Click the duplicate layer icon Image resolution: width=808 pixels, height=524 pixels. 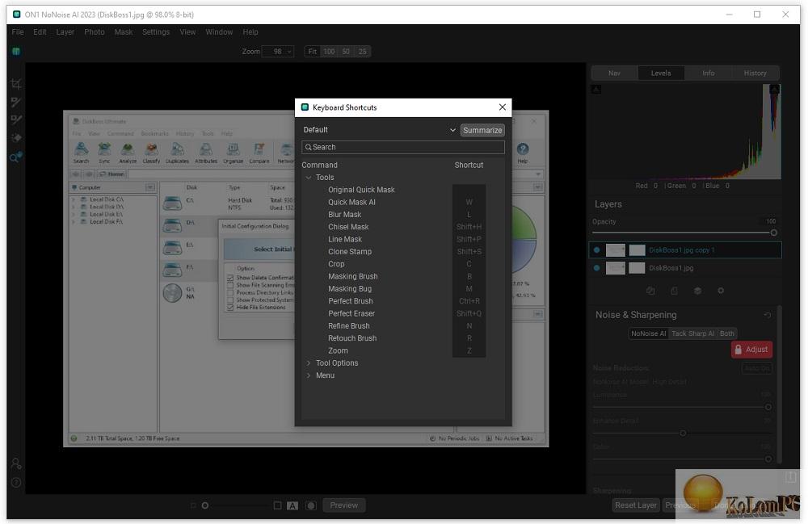(650, 291)
